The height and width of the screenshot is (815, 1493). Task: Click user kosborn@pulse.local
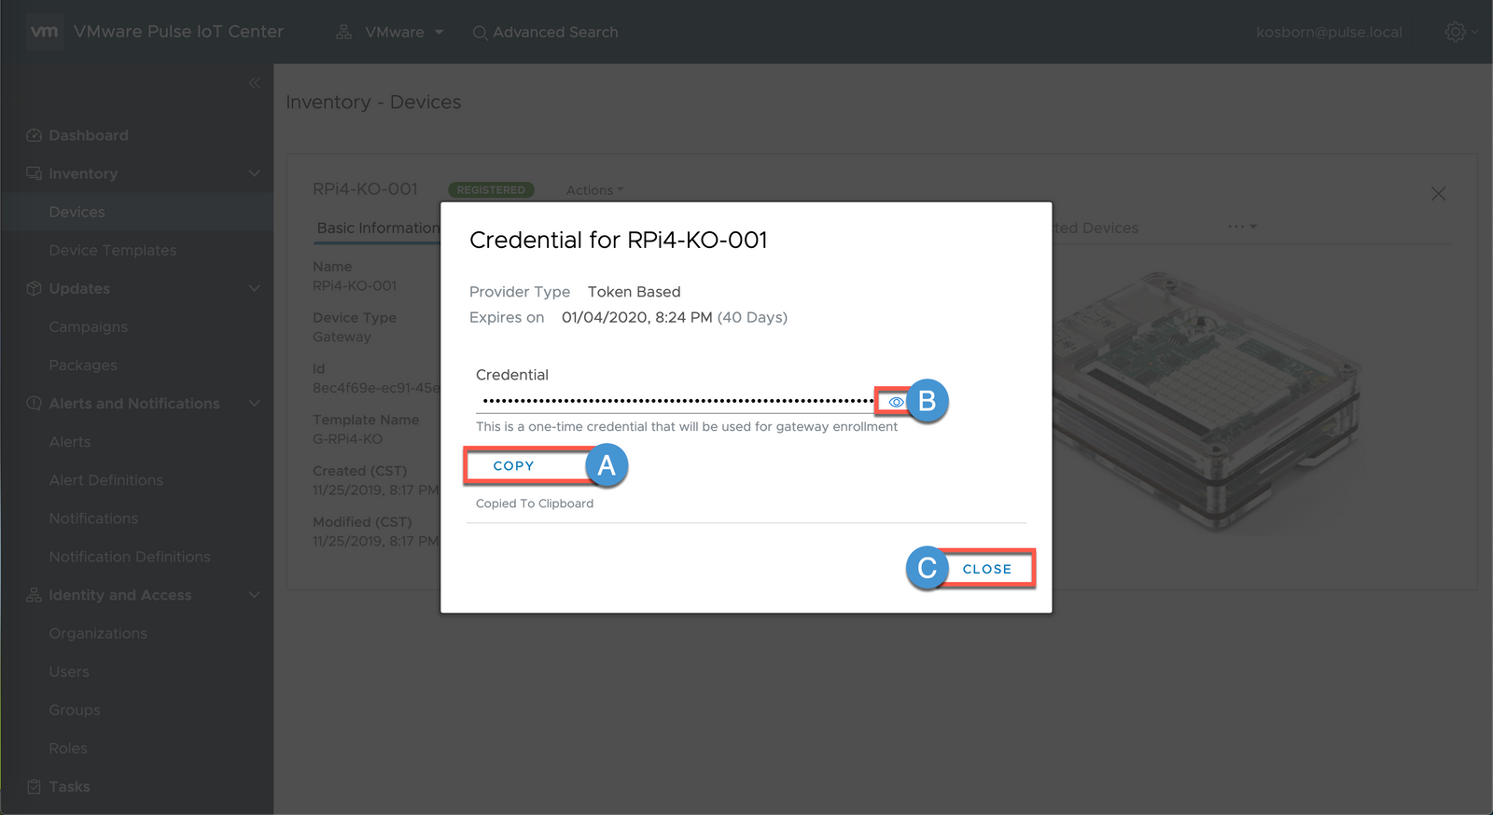tap(1329, 32)
